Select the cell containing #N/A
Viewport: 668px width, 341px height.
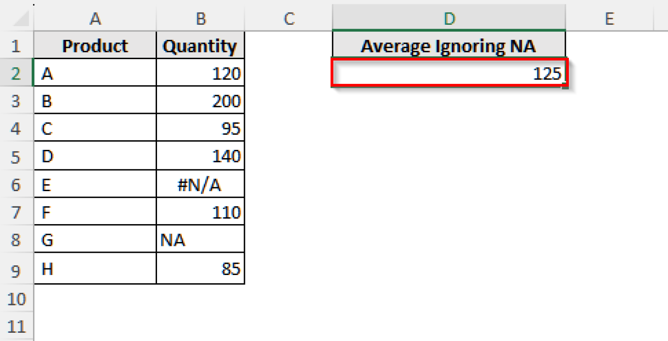[x=200, y=184]
